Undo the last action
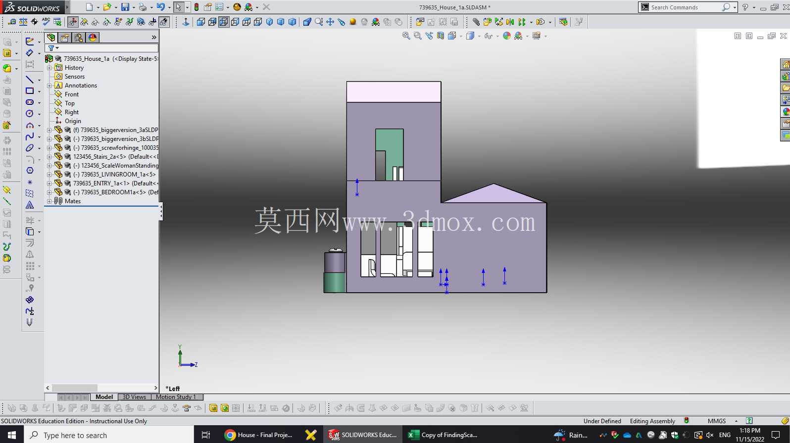Image resolution: width=790 pixels, height=443 pixels. (x=160, y=7)
